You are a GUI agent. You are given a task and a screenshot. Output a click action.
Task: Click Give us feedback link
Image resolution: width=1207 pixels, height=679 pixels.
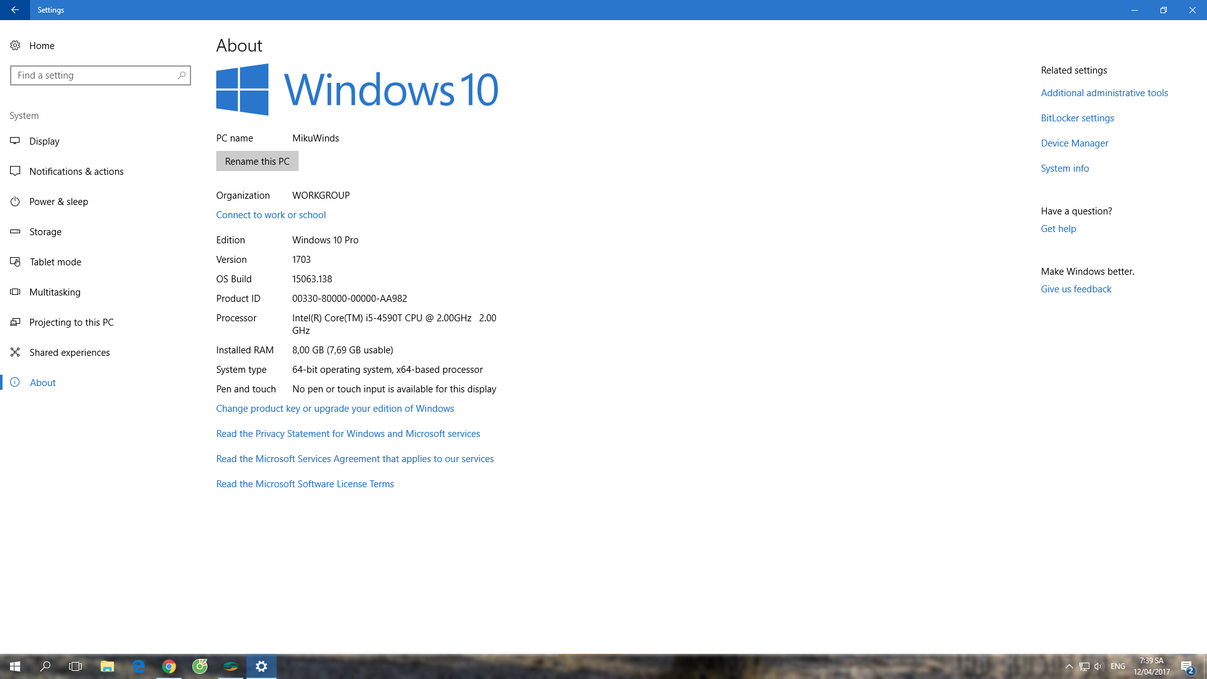pyautogui.click(x=1076, y=289)
